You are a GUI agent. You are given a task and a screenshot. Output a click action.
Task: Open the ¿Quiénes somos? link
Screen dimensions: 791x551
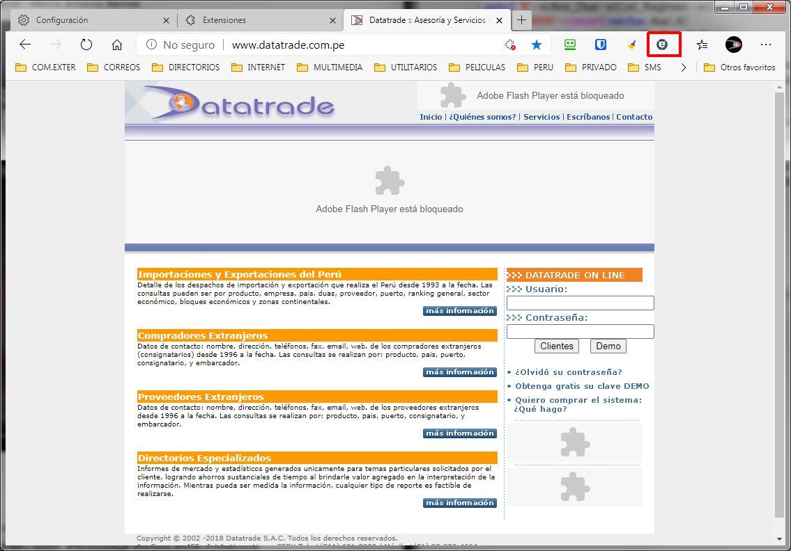tap(483, 117)
